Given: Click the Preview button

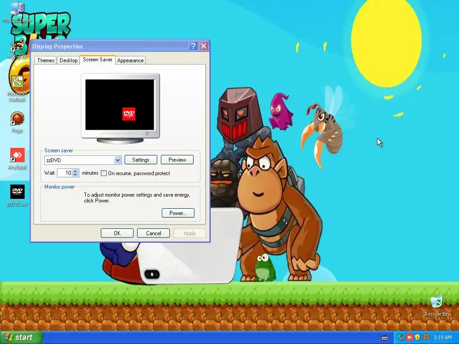Looking at the screenshot, I should pos(177,160).
